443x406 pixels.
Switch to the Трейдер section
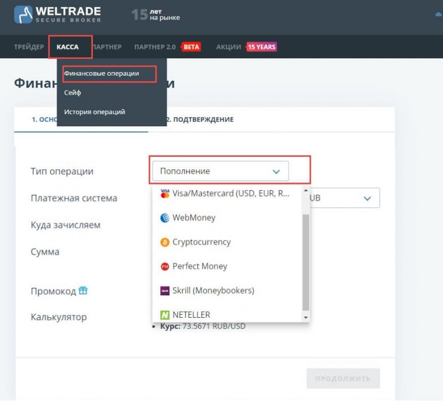coord(29,47)
